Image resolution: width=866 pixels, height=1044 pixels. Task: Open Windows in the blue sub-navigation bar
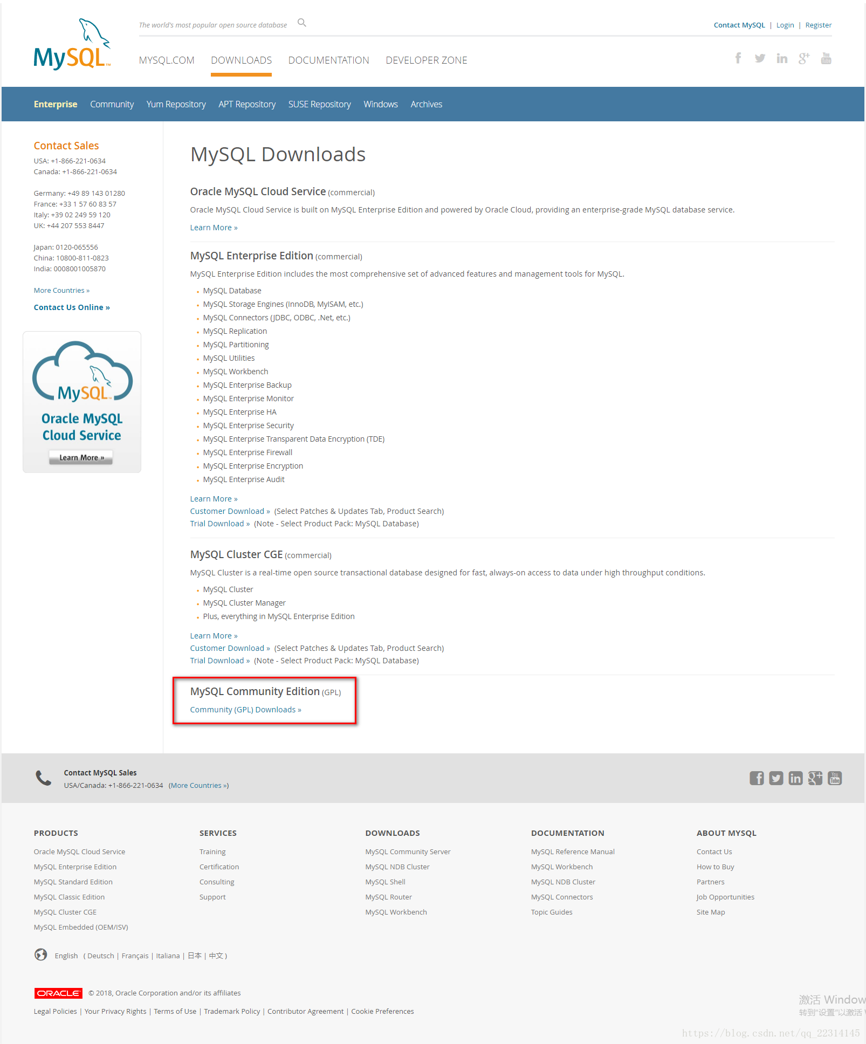tap(381, 104)
